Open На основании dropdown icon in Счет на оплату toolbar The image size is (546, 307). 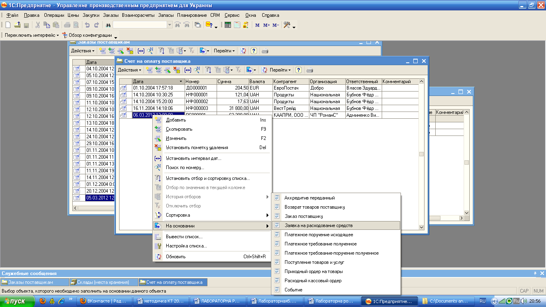250,70
